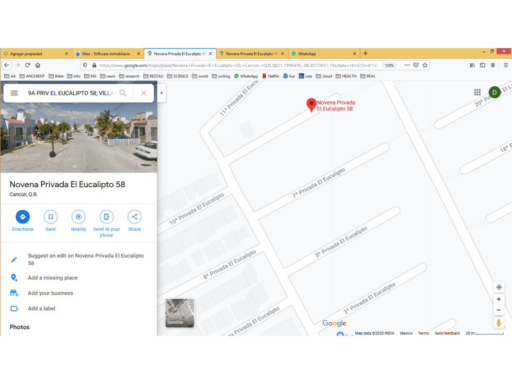
Task: Share this location via Share icon
Action: coord(134,217)
